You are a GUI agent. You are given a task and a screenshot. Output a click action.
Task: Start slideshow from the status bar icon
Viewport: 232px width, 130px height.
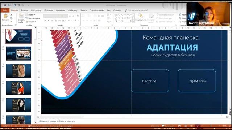click(x=197, y=126)
